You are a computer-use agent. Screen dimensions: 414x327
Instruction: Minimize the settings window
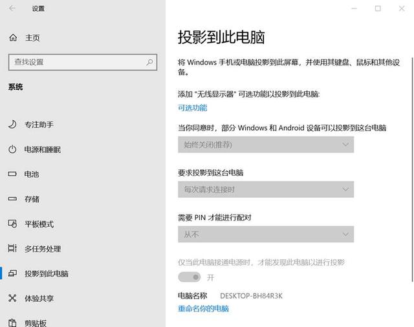(354, 8)
